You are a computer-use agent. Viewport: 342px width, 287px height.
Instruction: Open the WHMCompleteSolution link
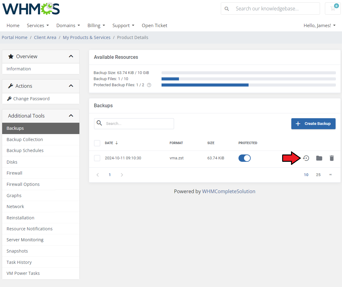click(229, 191)
